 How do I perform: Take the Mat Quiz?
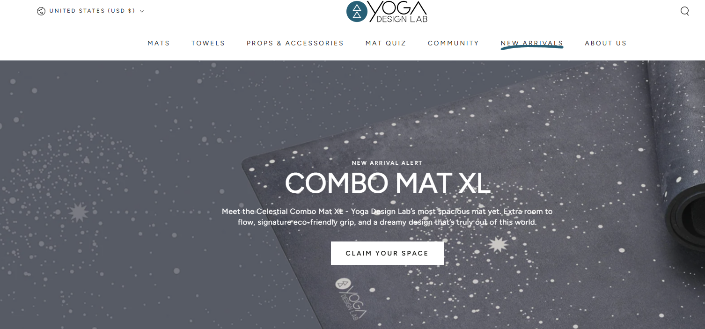tap(386, 43)
